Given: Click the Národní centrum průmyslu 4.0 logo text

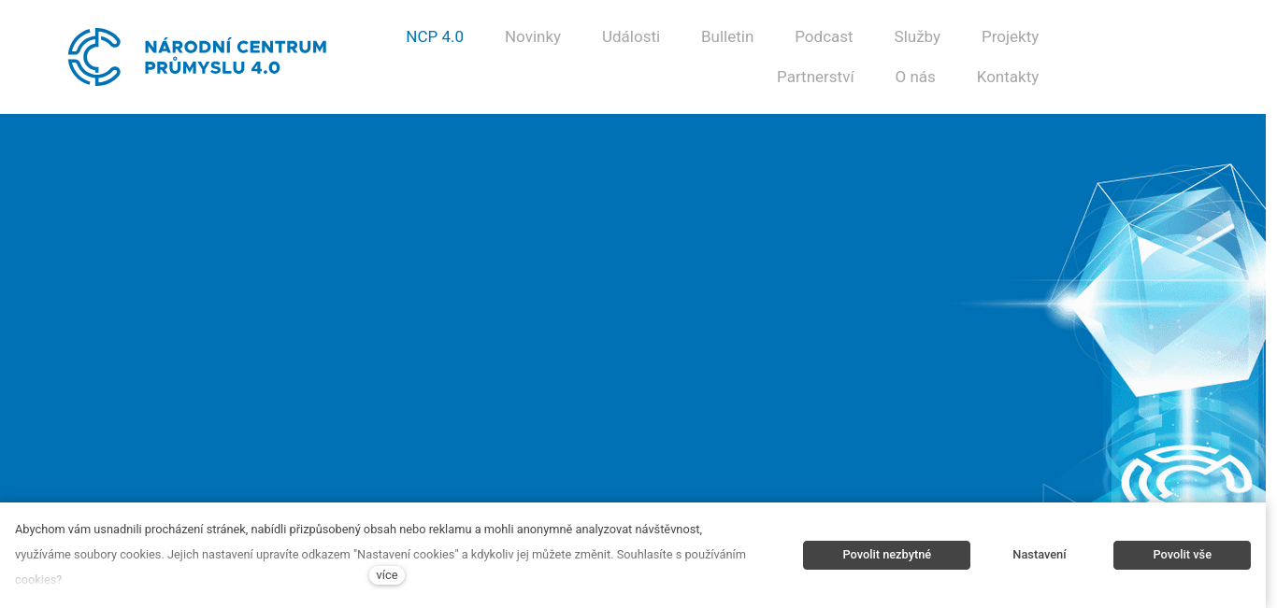Looking at the screenshot, I should [235, 57].
